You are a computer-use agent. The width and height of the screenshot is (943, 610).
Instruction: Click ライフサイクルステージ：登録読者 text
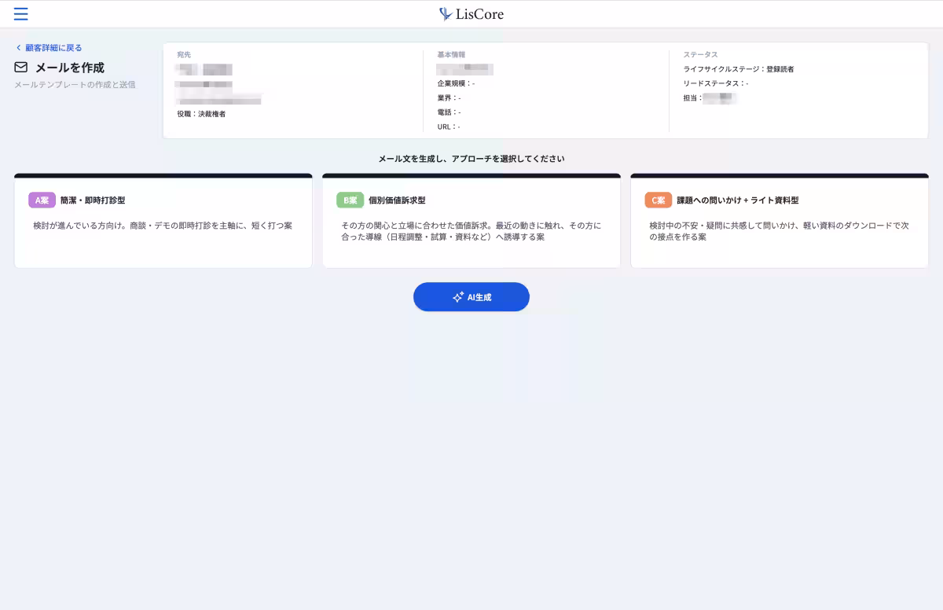(x=739, y=69)
